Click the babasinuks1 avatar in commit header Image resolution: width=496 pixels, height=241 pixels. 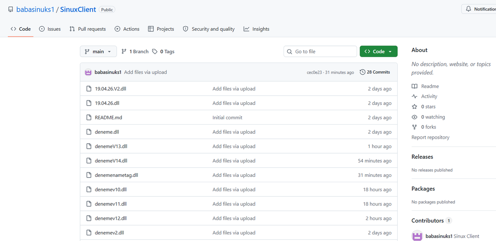tap(88, 72)
